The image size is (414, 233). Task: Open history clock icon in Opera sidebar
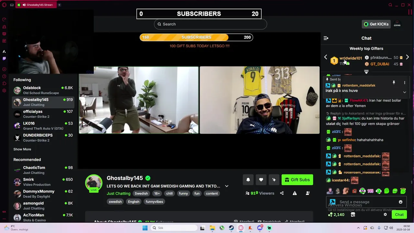coord(4,76)
